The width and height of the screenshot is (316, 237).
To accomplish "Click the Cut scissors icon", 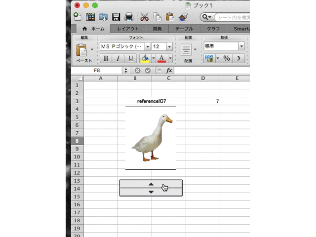I will (144, 17).
